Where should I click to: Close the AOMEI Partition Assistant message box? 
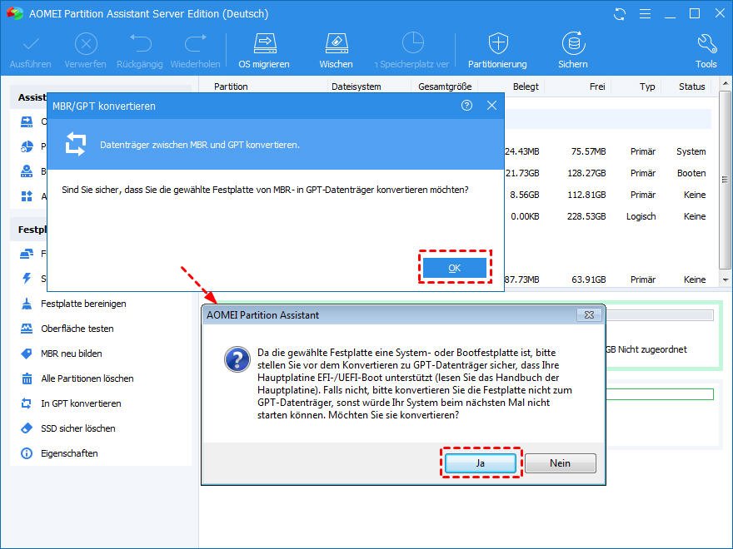589,315
